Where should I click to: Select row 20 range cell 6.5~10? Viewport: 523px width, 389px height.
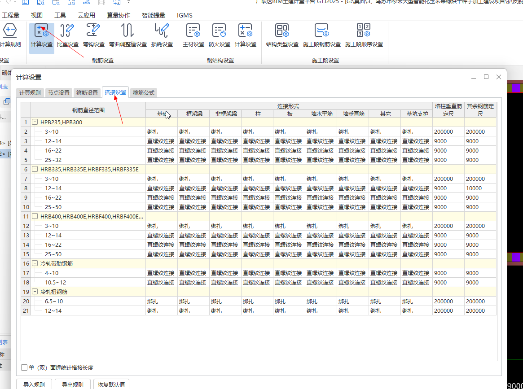pyautogui.click(x=88, y=302)
